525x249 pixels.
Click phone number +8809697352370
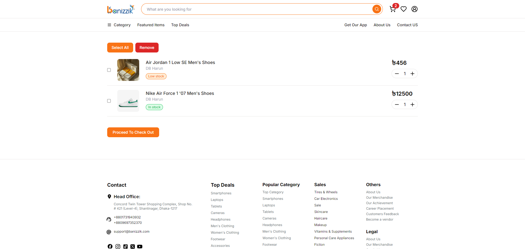128,223
